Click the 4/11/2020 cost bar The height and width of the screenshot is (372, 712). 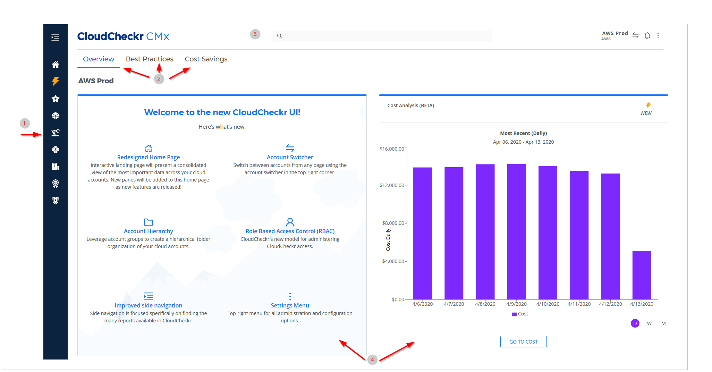click(x=579, y=235)
